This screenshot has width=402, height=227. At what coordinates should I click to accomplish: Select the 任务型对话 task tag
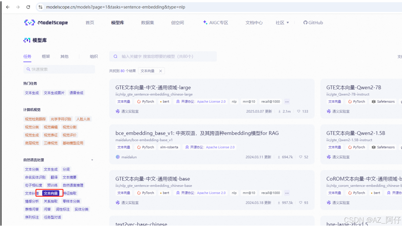click(52, 217)
